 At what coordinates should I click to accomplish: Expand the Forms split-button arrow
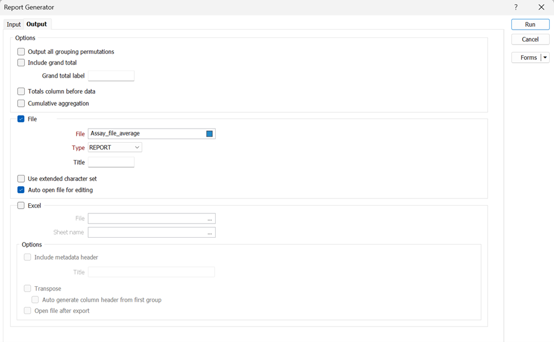[x=545, y=57]
